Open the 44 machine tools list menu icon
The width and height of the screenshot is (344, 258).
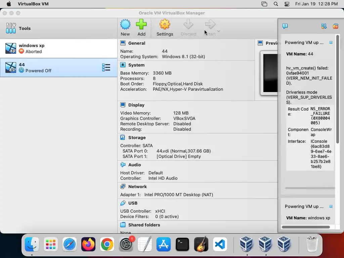point(106,68)
